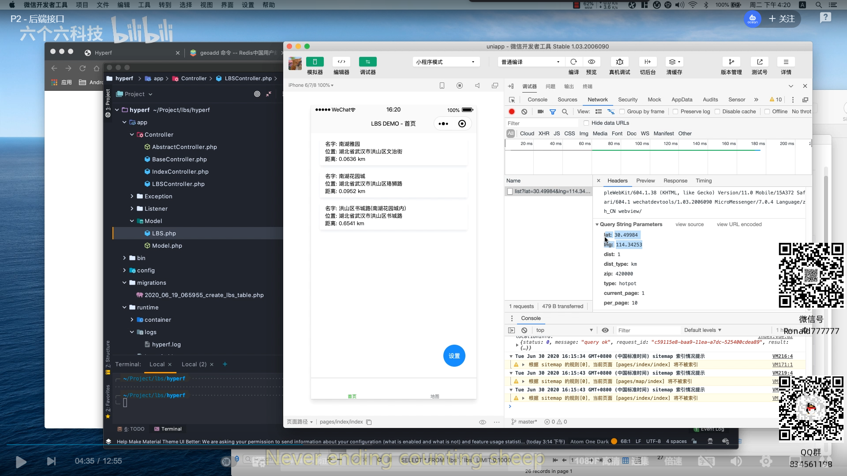Click the refresh/reload icon in DevTools
The height and width of the screenshot is (476, 847).
pyautogui.click(x=574, y=62)
